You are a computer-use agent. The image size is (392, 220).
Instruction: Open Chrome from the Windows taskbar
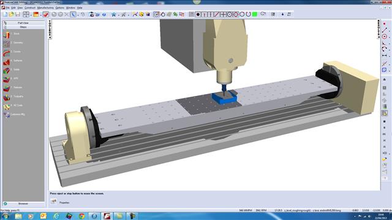click(x=81, y=216)
